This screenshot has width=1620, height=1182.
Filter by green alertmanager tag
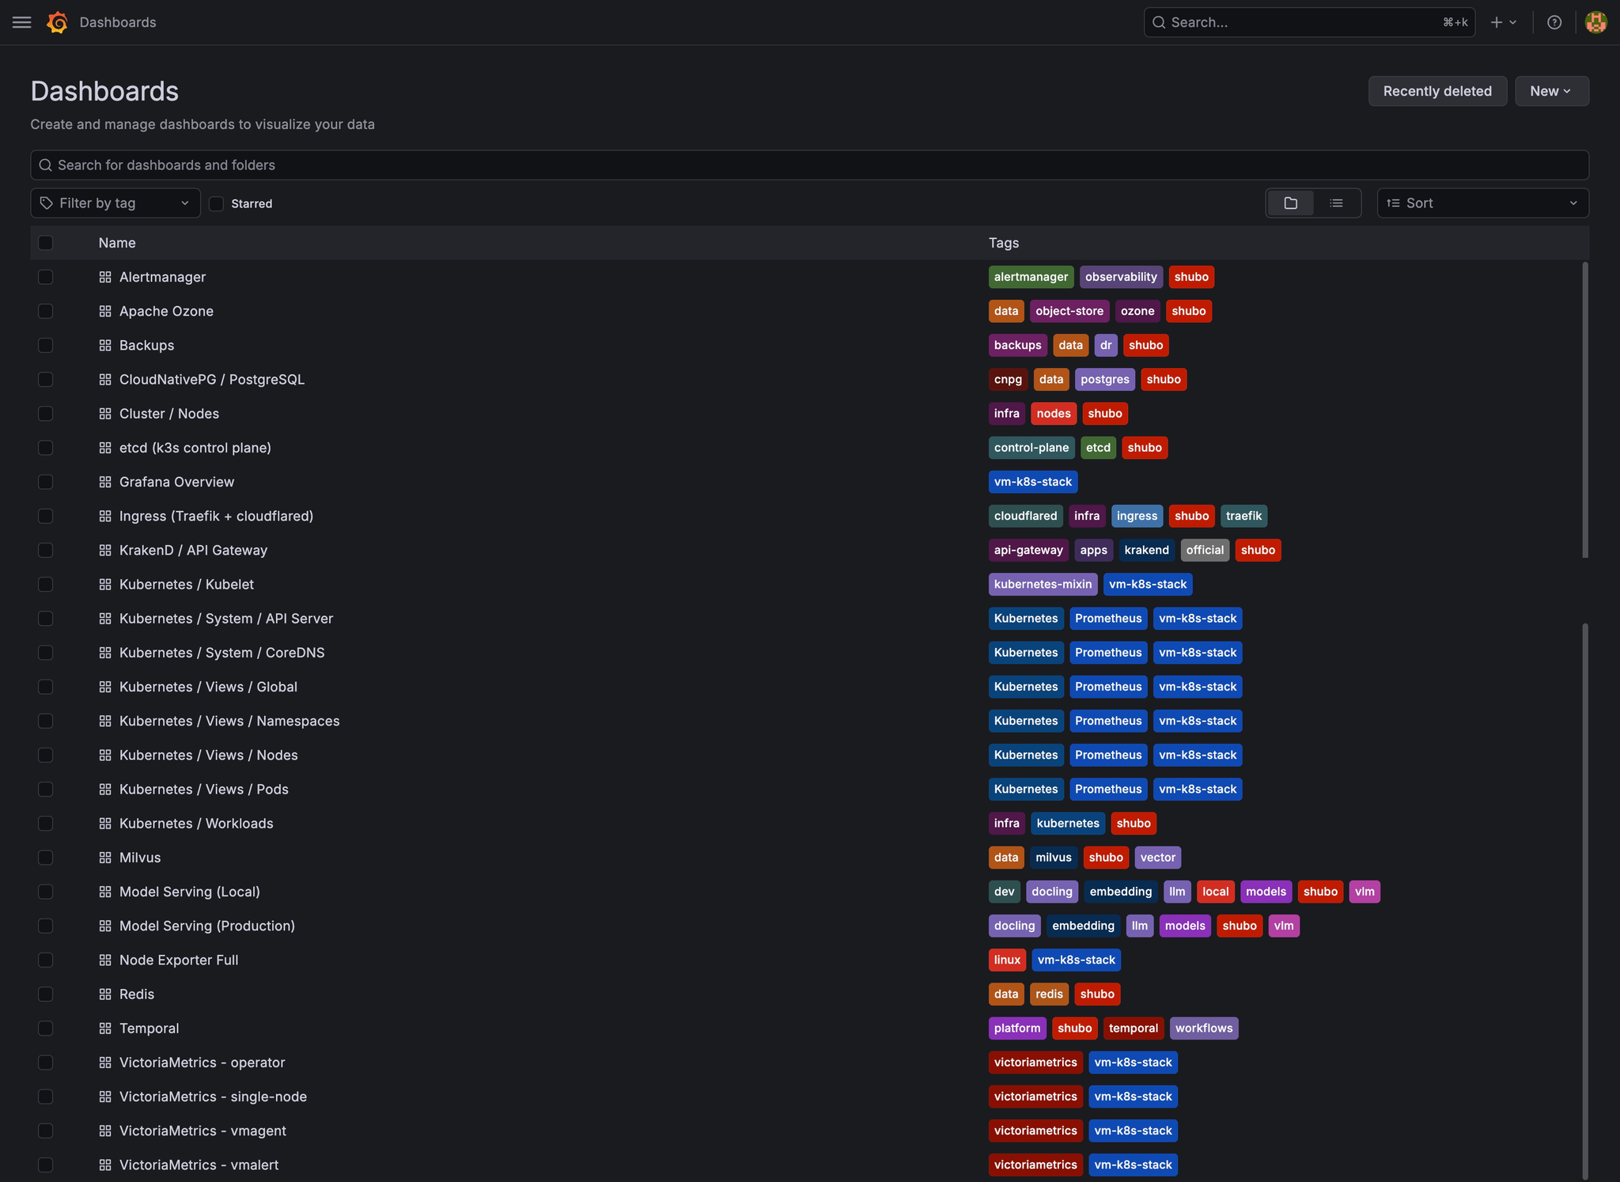coord(1031,277)
